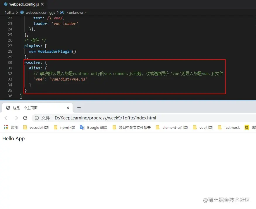Open the element-ui问题 bookmark folder
The width and height of the screenshot is (256, 209).
click(x=172, y=127)
